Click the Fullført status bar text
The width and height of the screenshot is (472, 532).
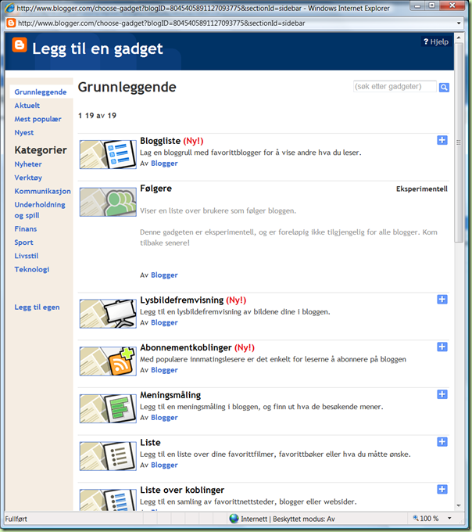pyautogui.click(x=16, y=519)
